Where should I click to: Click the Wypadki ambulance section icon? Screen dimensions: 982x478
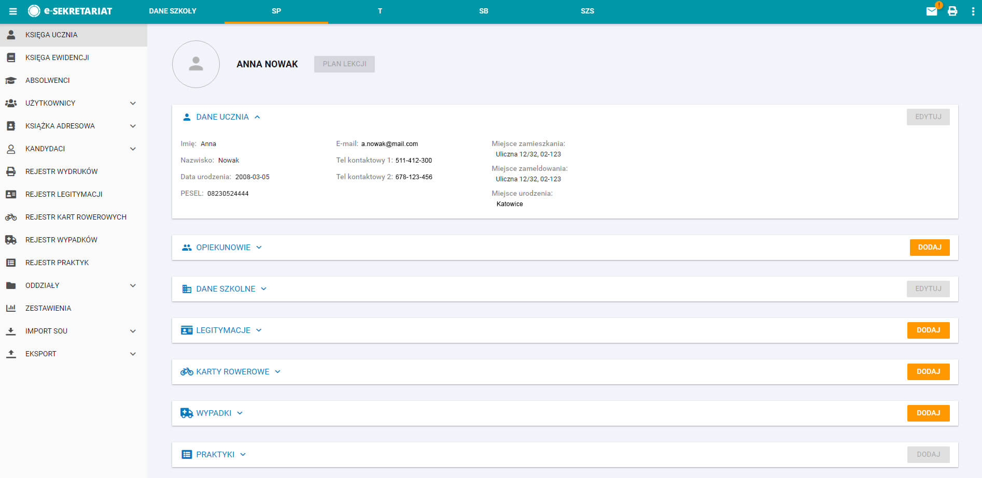187,413
